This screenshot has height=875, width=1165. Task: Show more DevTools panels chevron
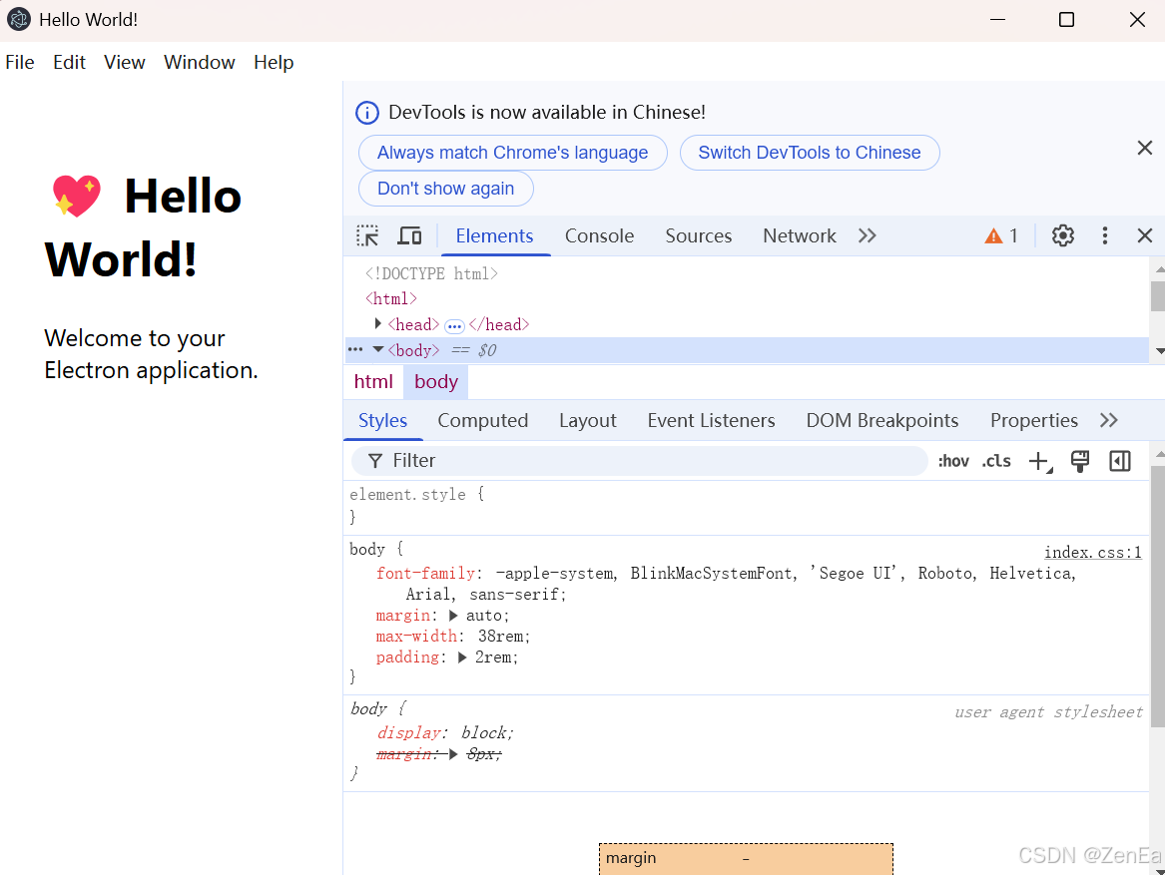pos(868,235)
